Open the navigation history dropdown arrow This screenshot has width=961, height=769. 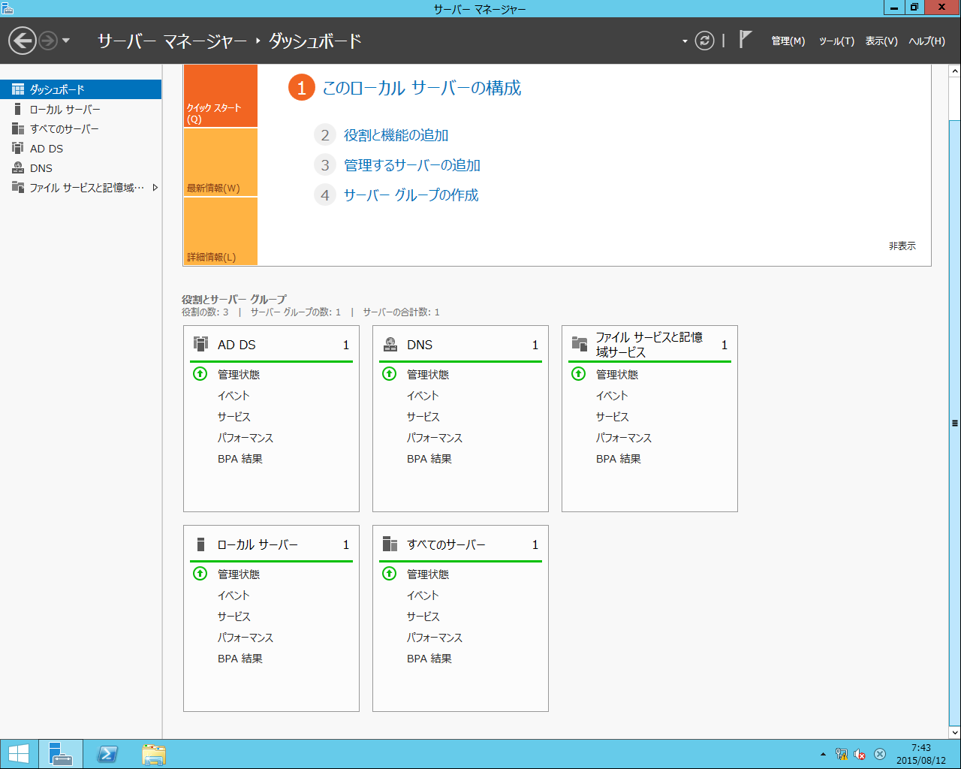[x=66, y=41]
